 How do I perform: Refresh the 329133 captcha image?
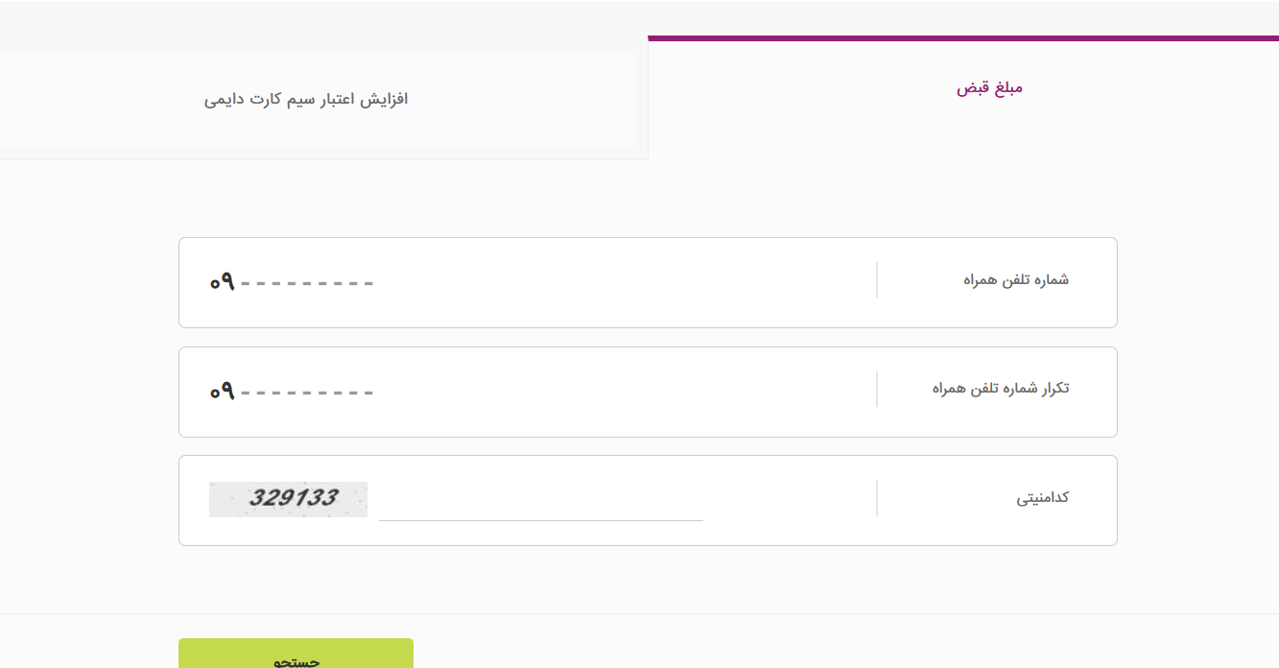click(288, 499)
